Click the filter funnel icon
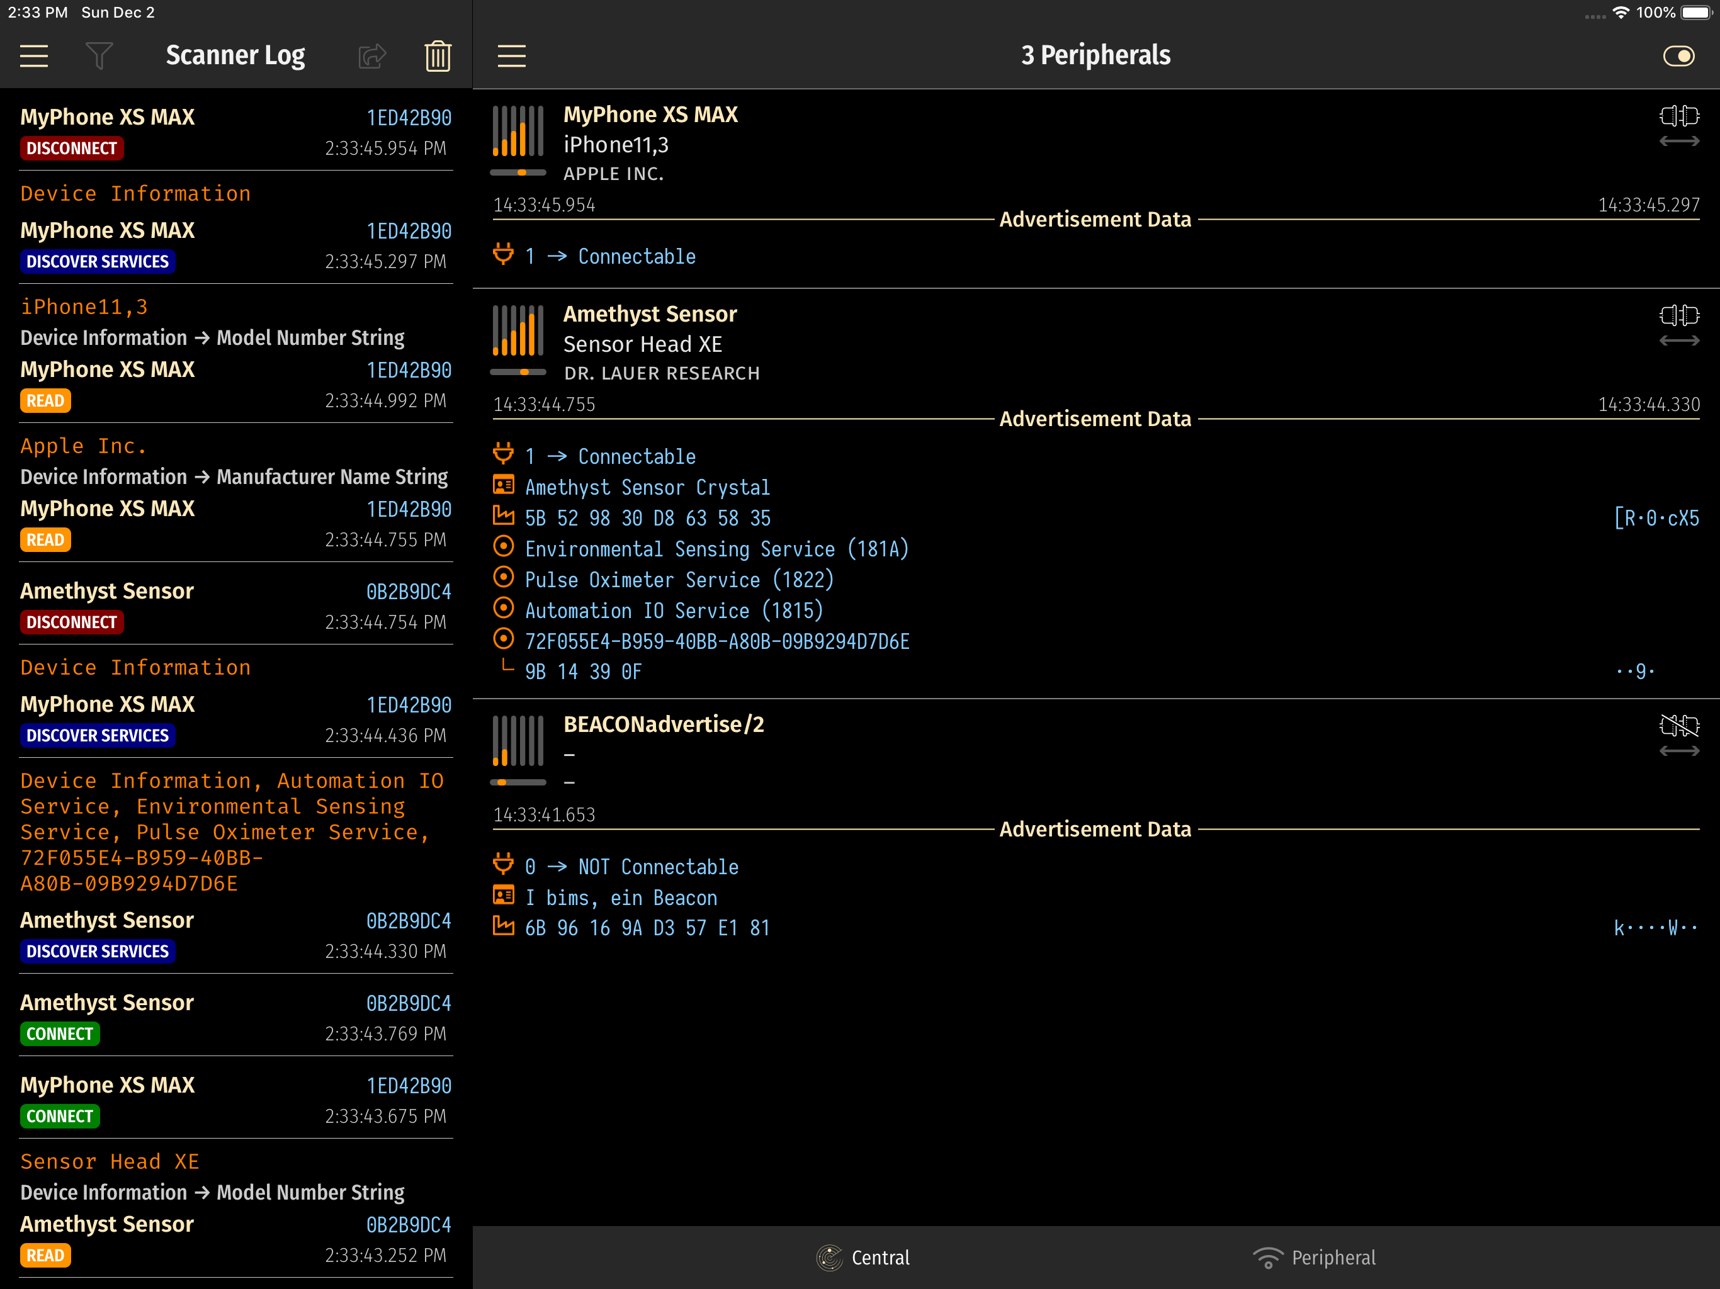Viewport: 1720px width, 1289px height. point(99,56)
